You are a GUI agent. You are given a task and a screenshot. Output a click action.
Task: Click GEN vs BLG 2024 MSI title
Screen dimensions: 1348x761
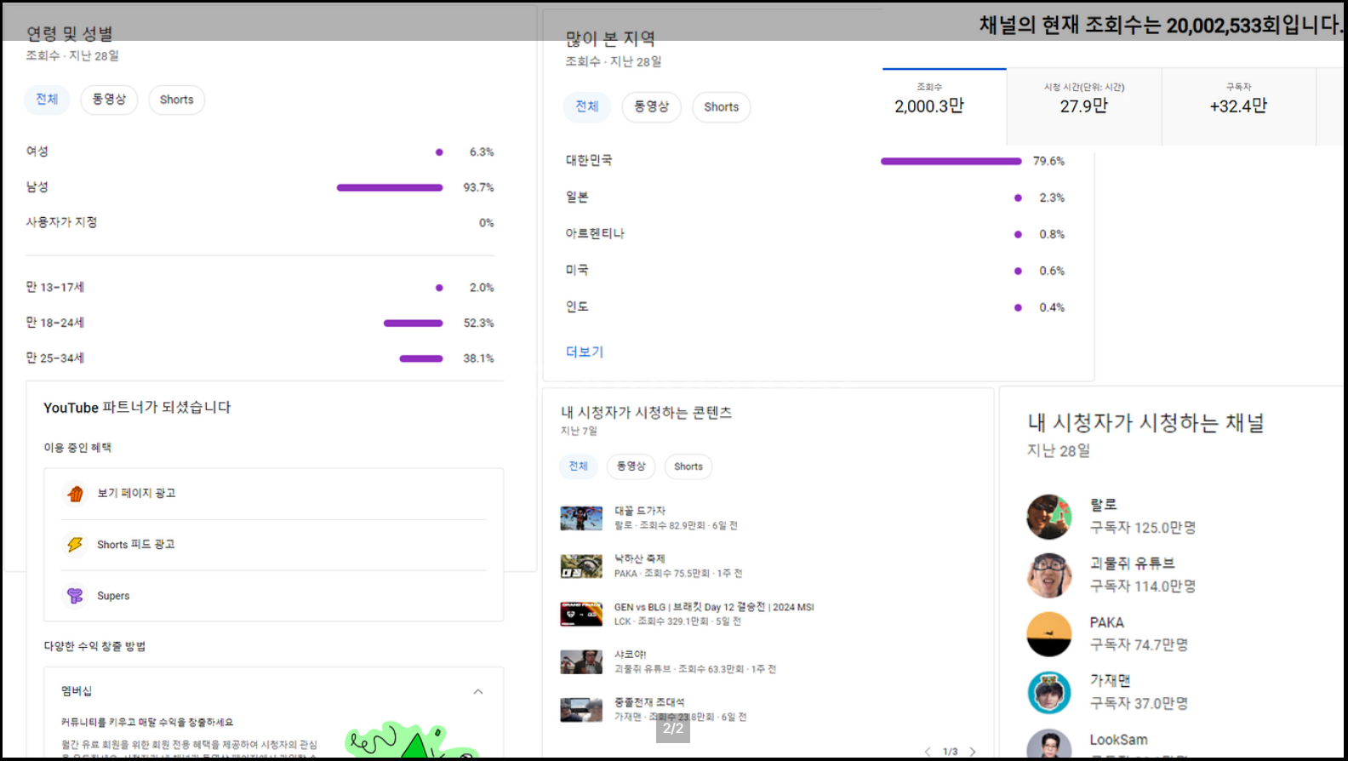714,607
